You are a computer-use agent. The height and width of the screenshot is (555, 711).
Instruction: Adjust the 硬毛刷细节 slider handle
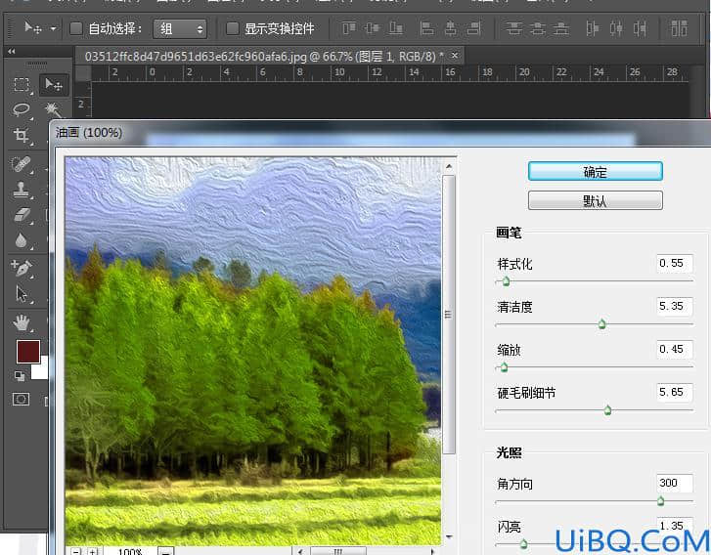607,410
